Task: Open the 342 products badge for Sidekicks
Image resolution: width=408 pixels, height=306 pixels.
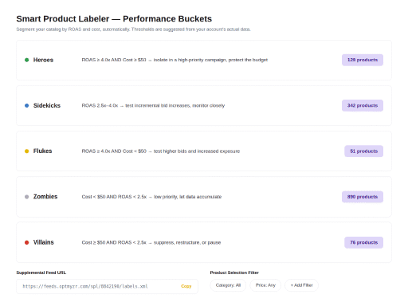Action: (x=363, y=105)
